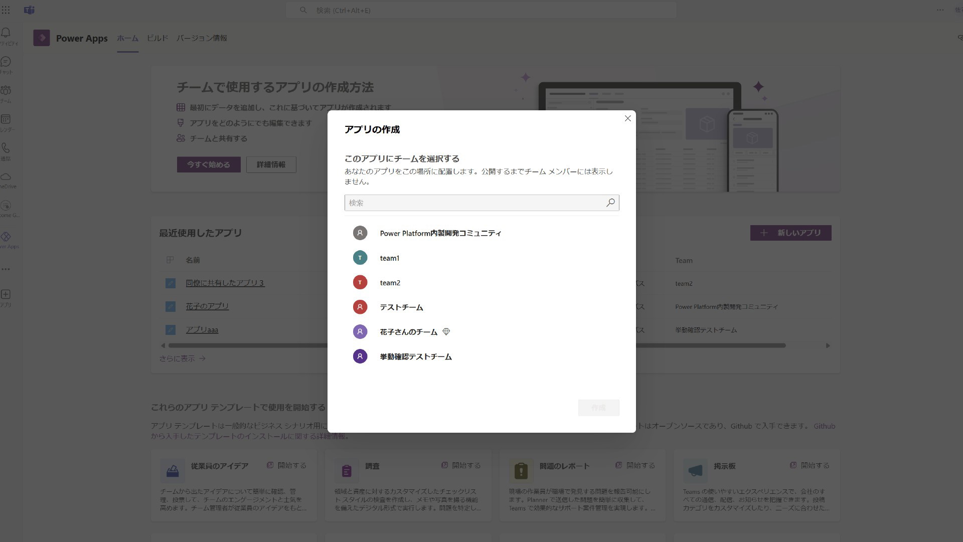Screen dimensions: 963x542
Task: Click the 詳細情報 button
Action: pos(271,164)
